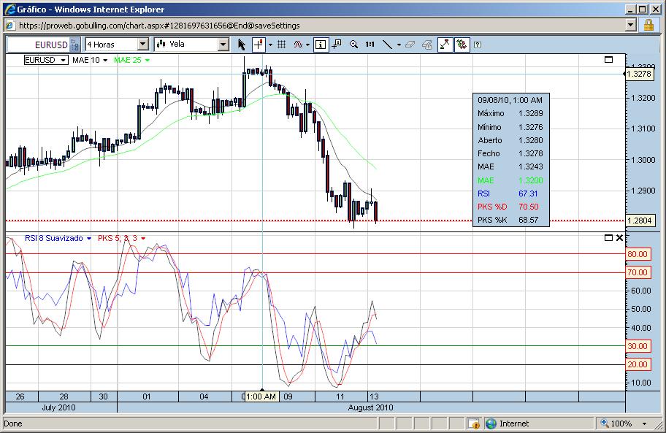Click the Internet Explorer logo in title bar
The image size is (666, 433).
coord(9,9)
